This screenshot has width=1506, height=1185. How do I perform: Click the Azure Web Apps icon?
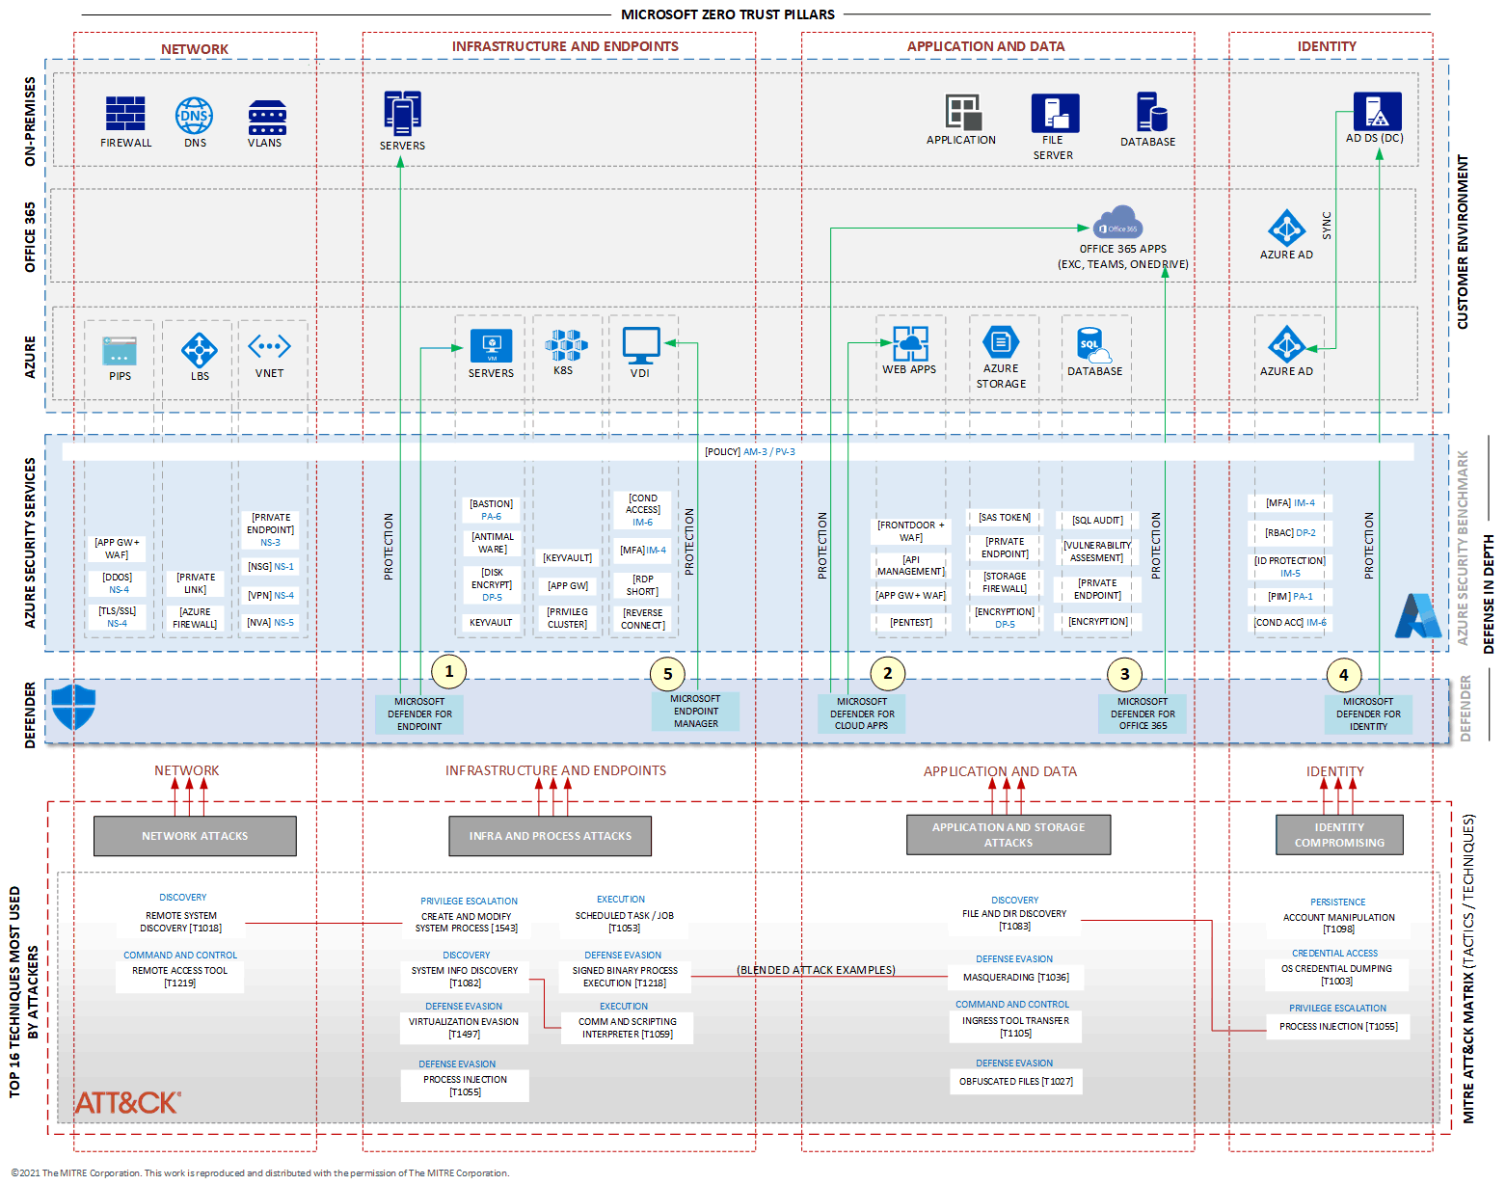point(910,343)
